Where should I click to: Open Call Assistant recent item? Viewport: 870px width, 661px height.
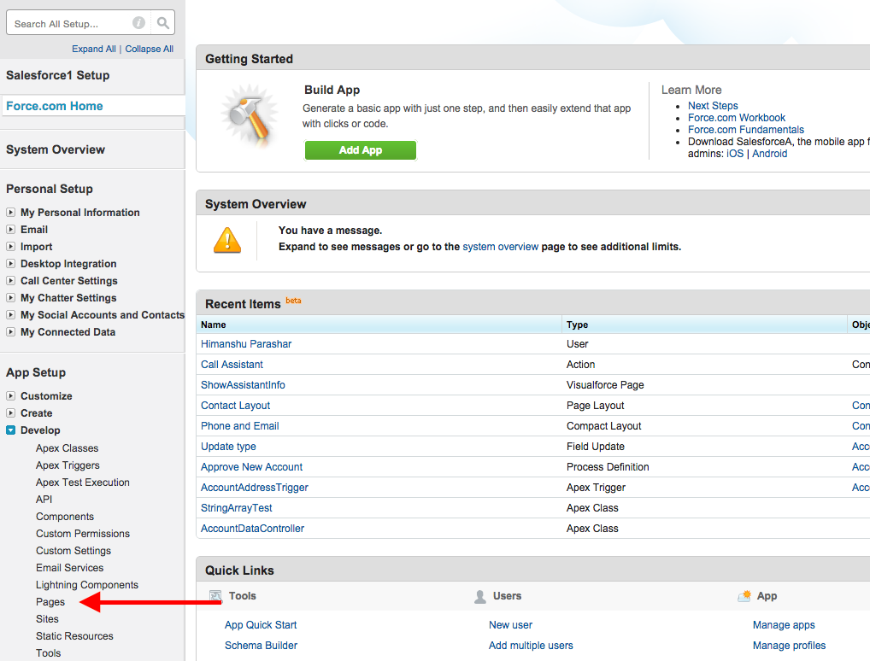232,365
